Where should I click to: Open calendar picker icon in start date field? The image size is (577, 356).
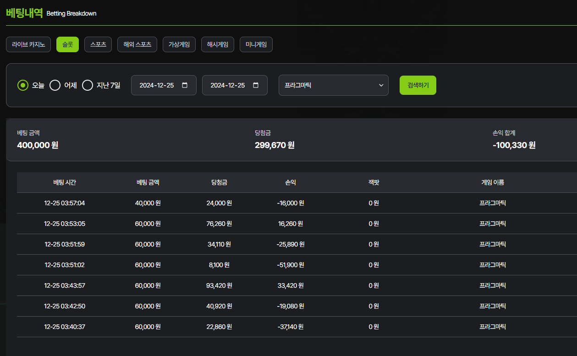(x=185, y=85)
